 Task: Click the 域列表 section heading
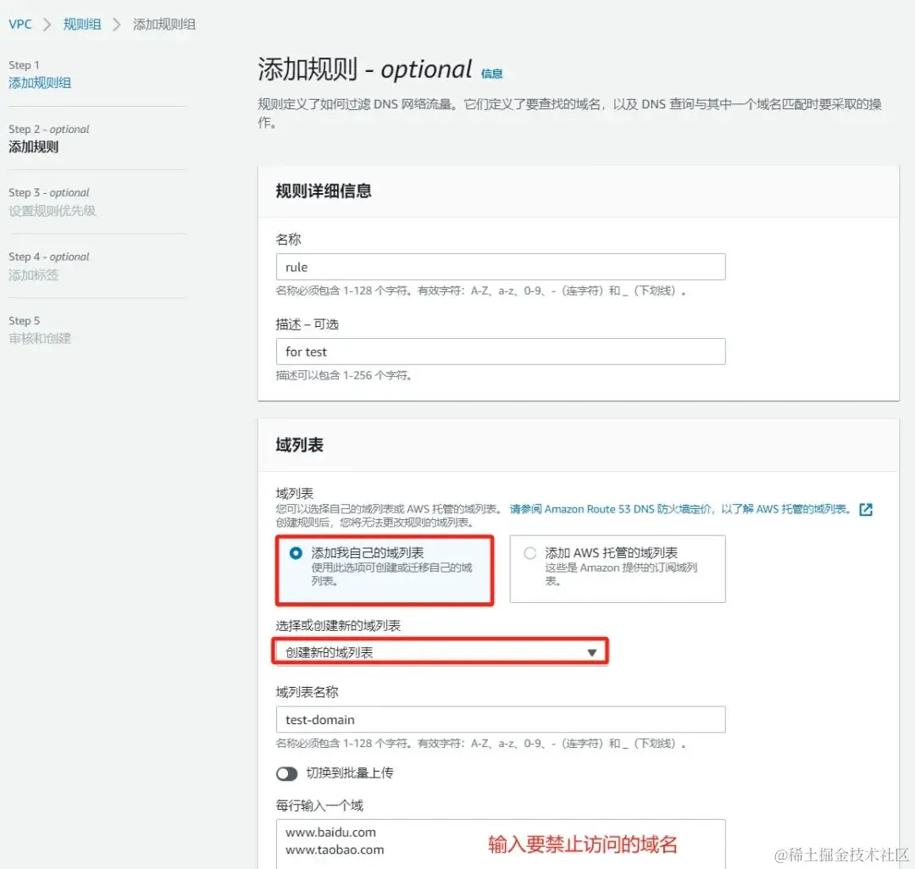(x=299, y=445)
